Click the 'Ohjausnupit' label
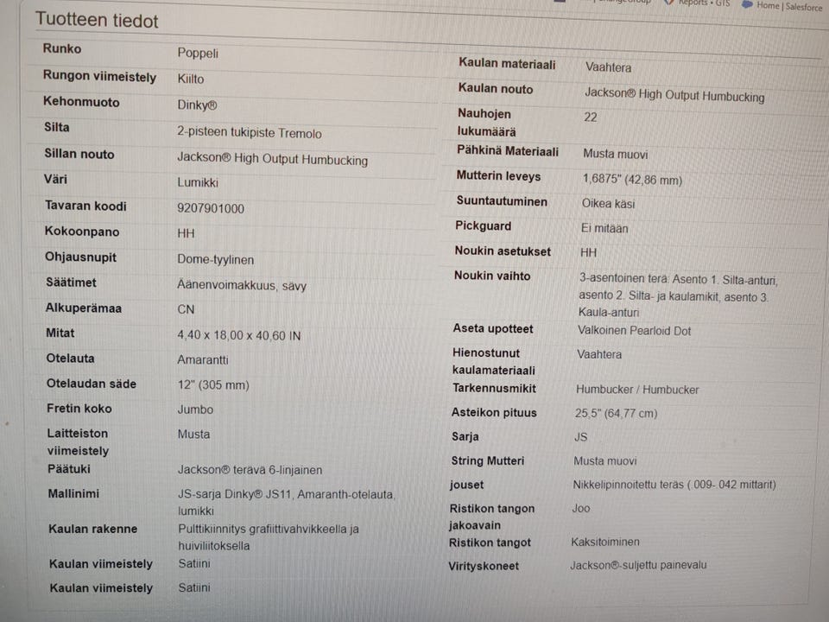Viewport: 829px width, 622px height. pyautogui.click(x=80, y=257)
